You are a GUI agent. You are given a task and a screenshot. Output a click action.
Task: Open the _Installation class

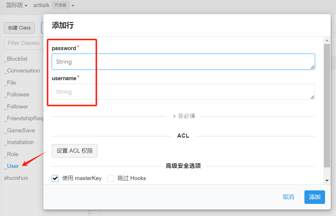point(20,142)
